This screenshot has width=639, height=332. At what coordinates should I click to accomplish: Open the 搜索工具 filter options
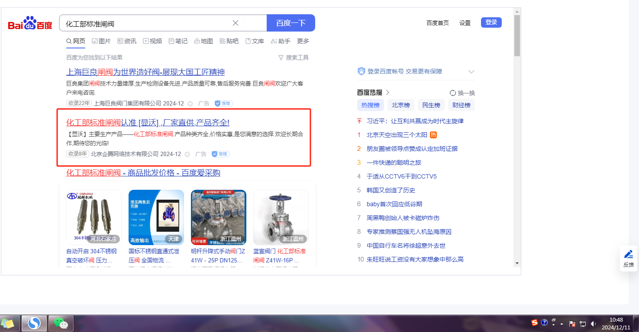(x=294, y=57)
